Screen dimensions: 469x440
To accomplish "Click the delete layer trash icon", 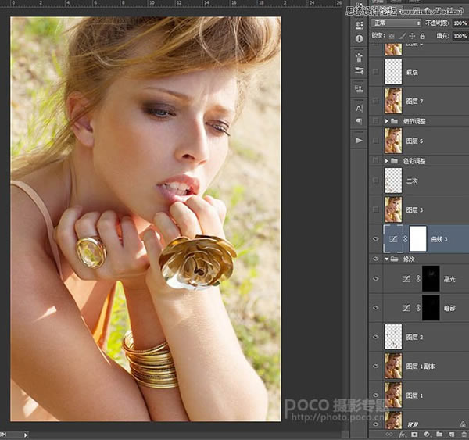I will [464, 435].
